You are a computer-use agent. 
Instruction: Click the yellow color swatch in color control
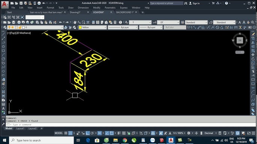pyautogui.click(x=80, y=28)
